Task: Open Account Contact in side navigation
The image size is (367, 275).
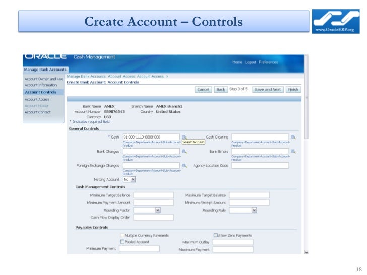Action: click(x=38, y=112)
